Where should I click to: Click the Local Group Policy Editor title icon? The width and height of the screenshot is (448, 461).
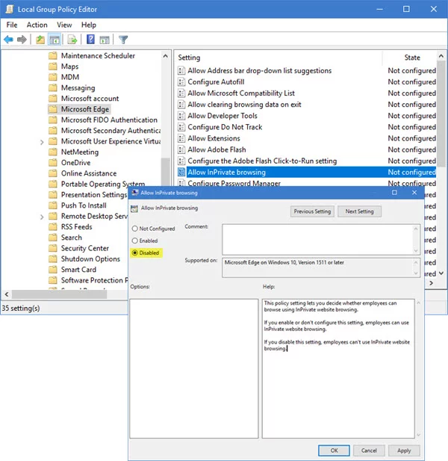click(x=10, y=10)
